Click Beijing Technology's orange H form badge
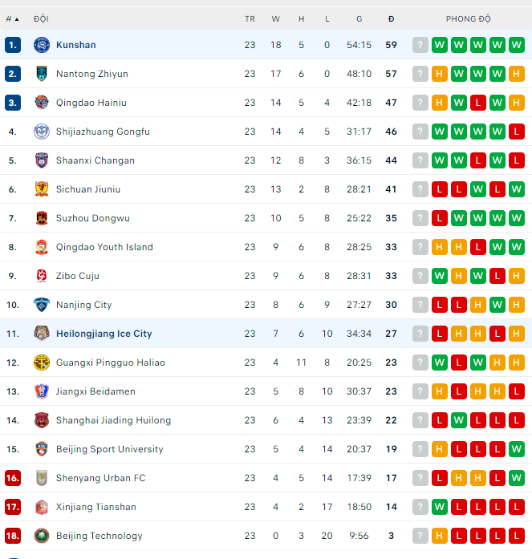 point(439,536)
